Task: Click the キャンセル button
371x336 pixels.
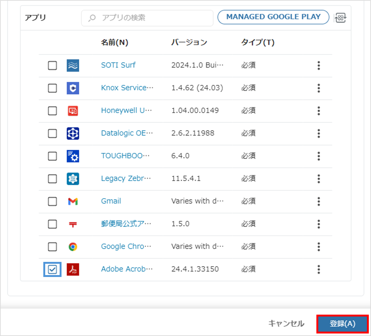Action: point(286,323)
